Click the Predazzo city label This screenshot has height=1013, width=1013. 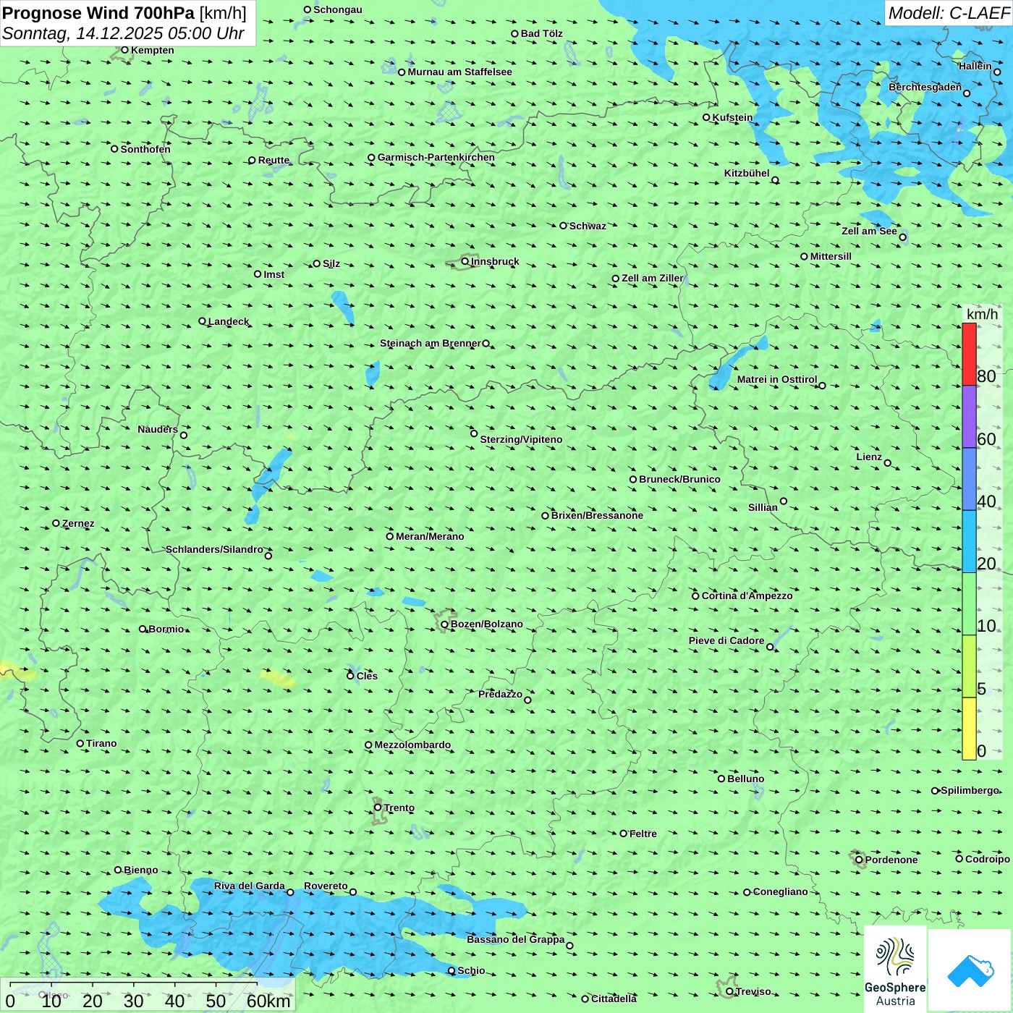500,694
